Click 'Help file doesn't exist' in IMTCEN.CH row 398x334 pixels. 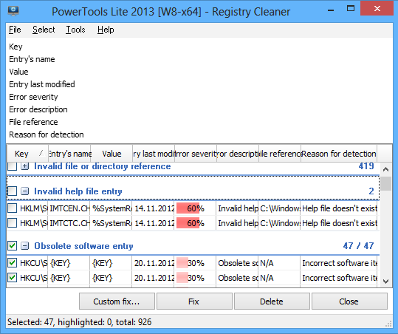pos(340,208)
